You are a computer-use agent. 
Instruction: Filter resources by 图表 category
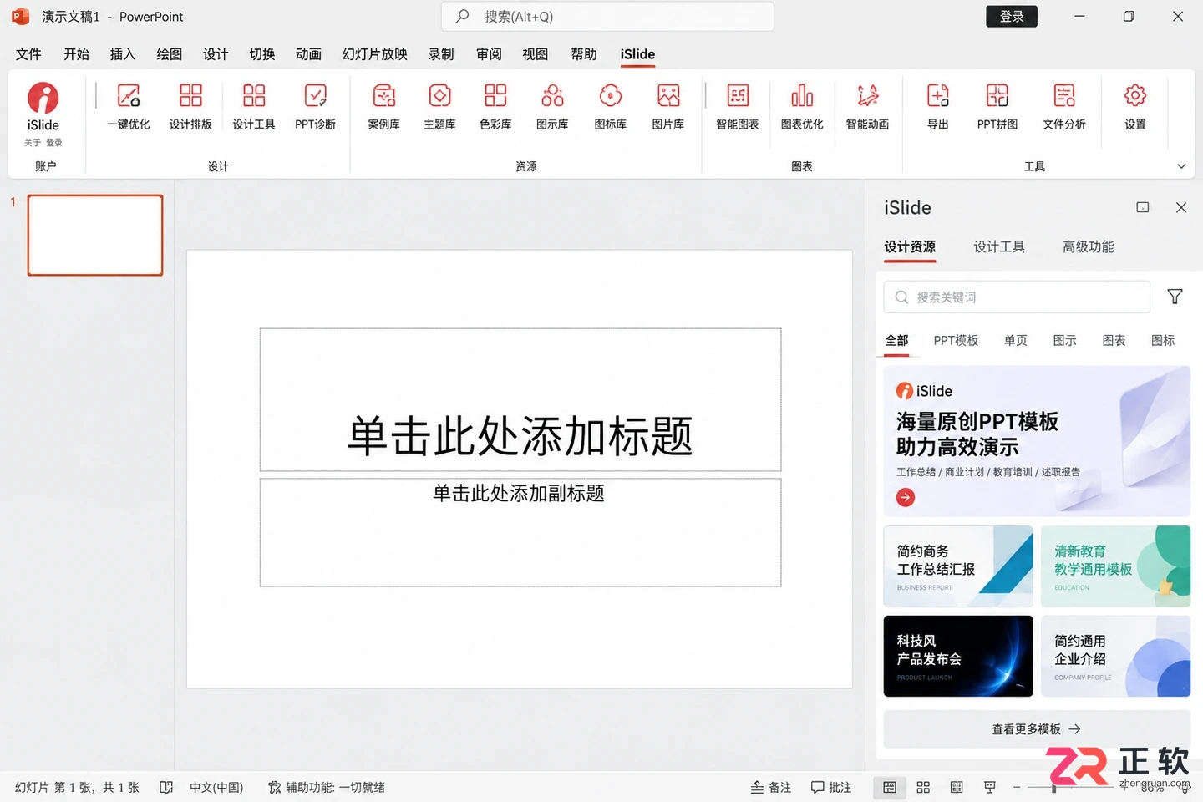[x=1114, y=340]
